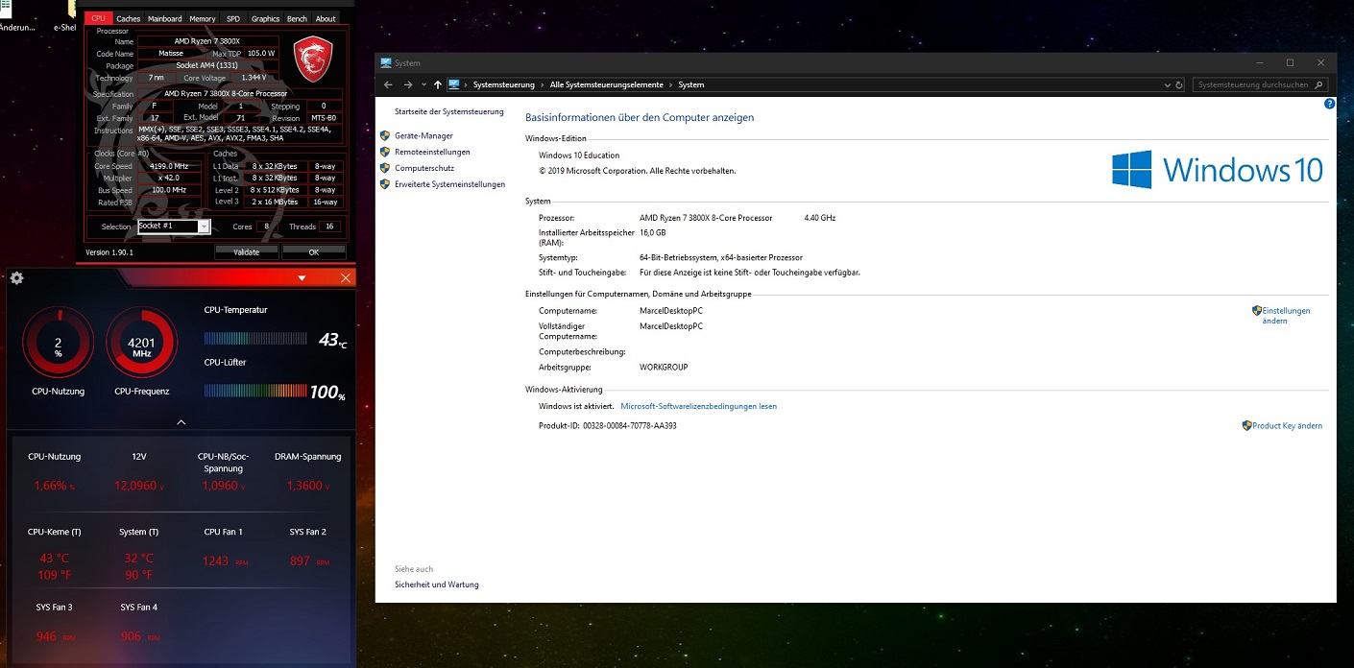Expand the chevron after Alle Systemsteuerungselemente
The width and height of the screenshot is (1354, 668).
point(670,84)
